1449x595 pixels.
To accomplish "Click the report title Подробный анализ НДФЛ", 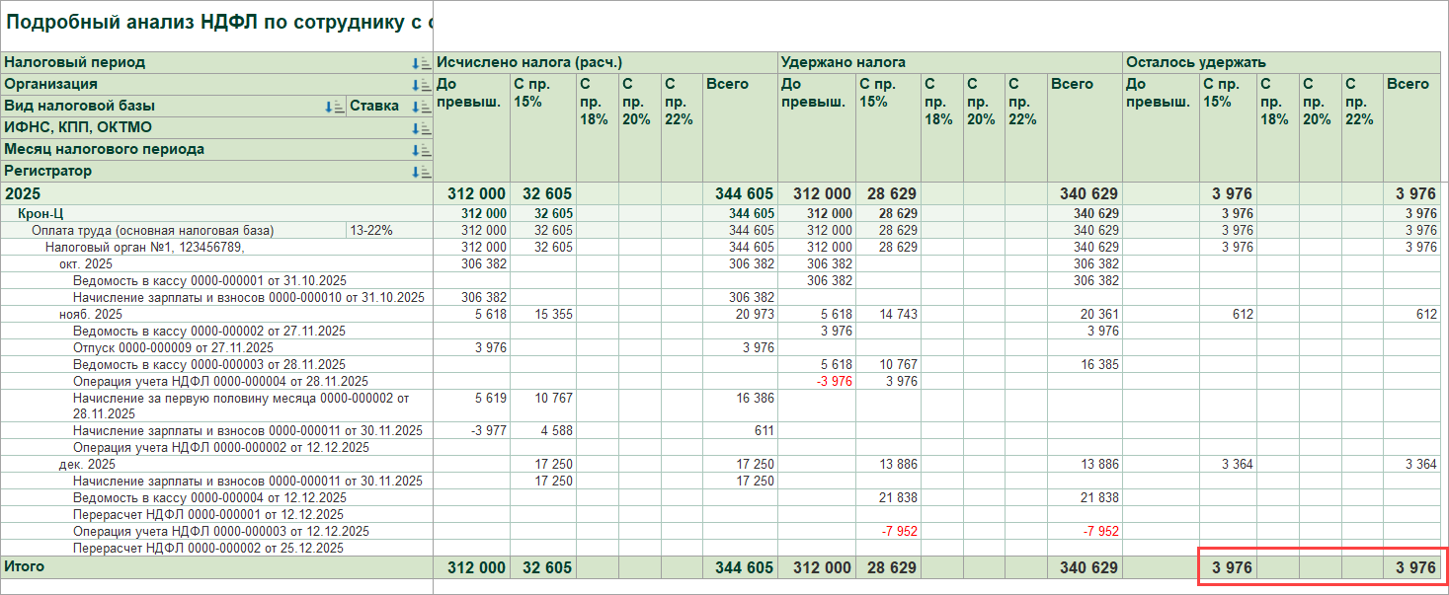I will tap(217, 22).
